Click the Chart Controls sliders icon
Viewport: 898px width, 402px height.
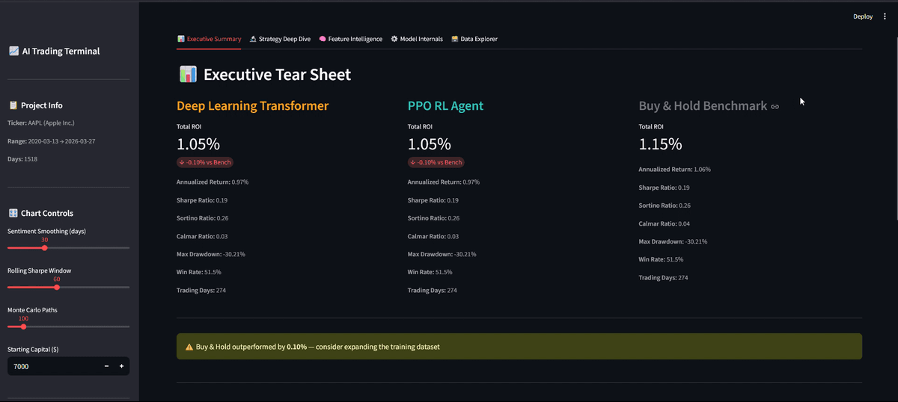tap(13, 213)
